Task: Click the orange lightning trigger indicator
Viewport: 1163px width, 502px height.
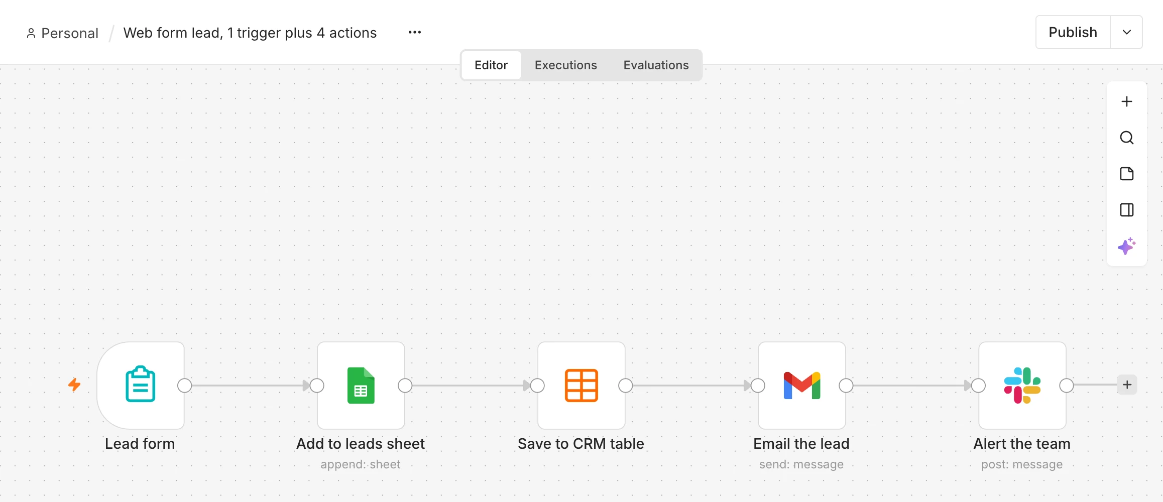Action: pos(74,385)
